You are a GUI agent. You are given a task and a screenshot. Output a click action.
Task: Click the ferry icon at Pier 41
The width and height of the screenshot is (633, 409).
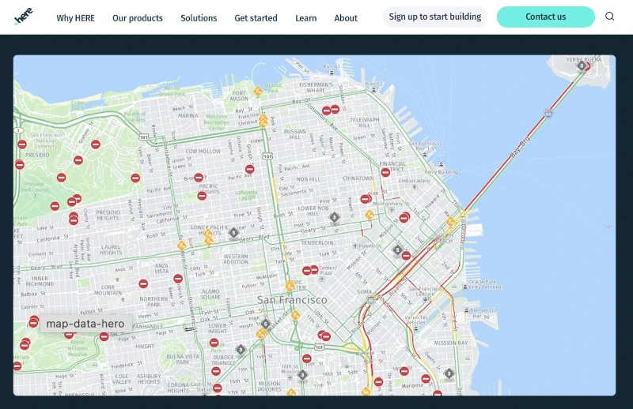point(332,73)
